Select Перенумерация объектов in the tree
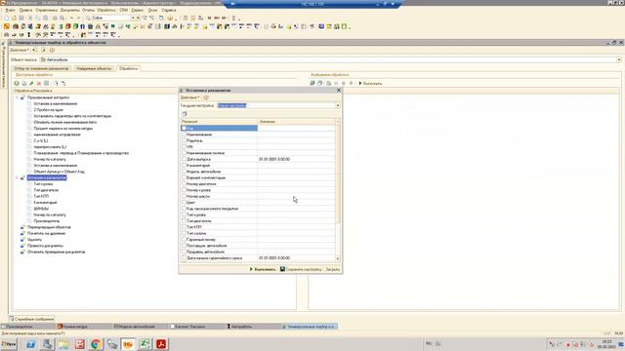 click(x=49, y=227)
